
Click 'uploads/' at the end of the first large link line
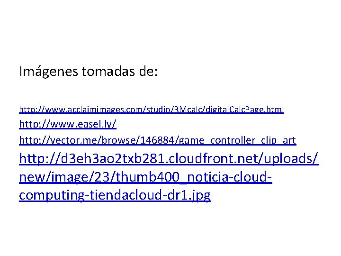(x=291, y=159)
